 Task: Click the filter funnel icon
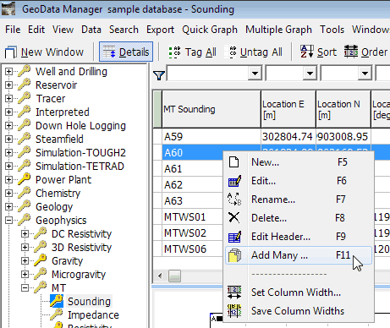[159, 75]
